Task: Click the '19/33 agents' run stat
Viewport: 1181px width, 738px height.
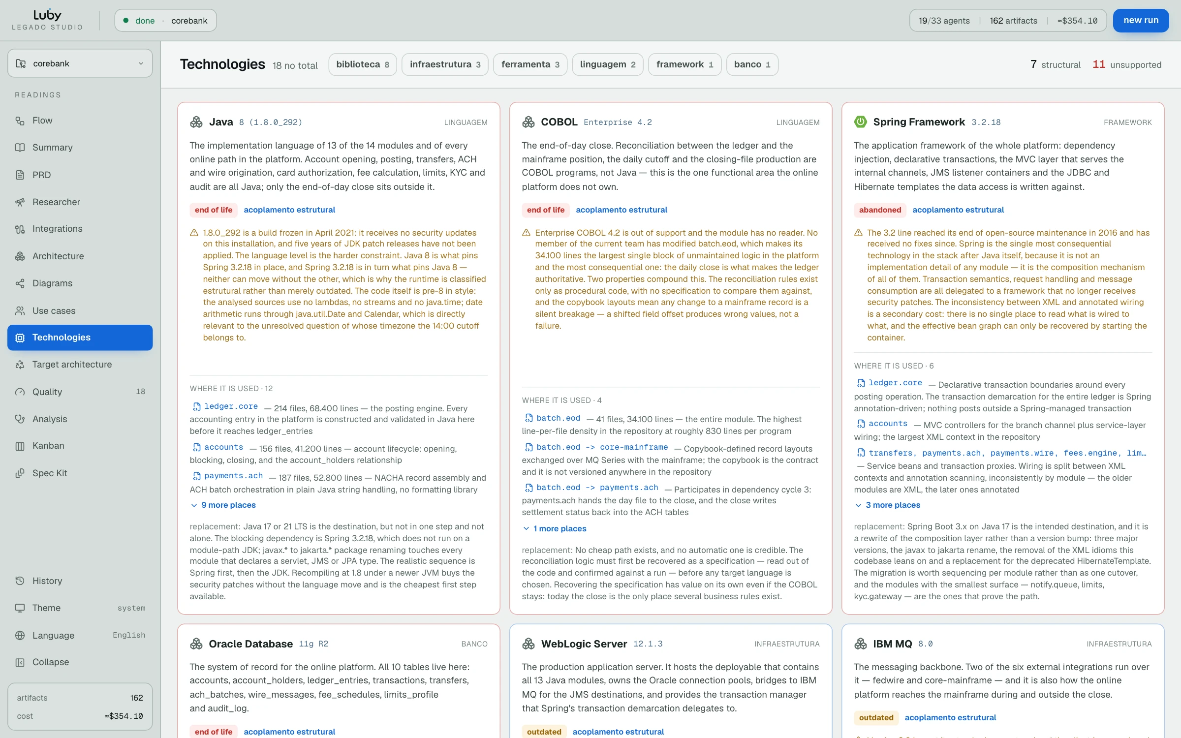Action: point(944,21)
